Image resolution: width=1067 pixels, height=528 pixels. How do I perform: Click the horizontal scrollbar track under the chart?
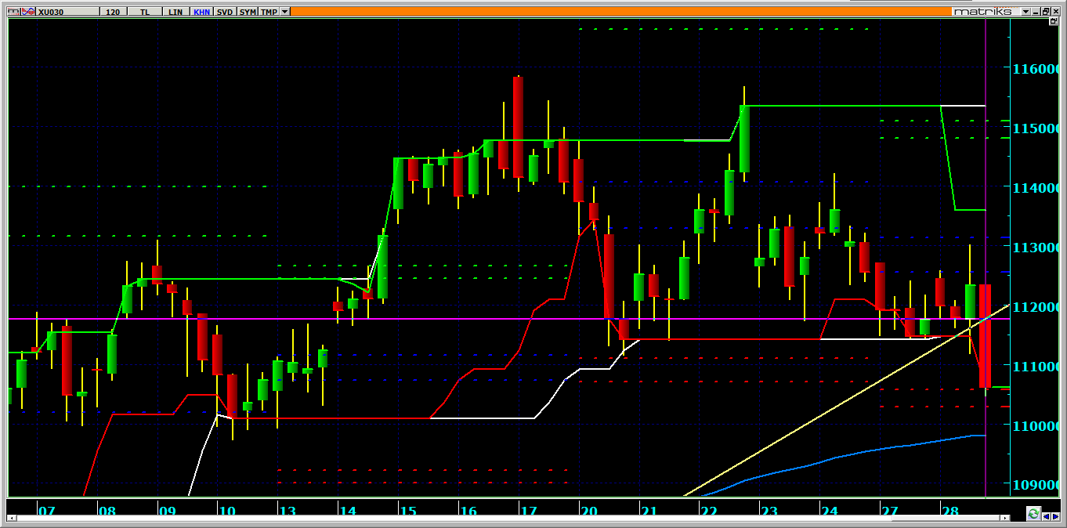point(508,518)
